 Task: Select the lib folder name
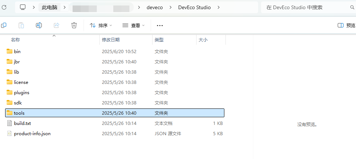(16, 72)
